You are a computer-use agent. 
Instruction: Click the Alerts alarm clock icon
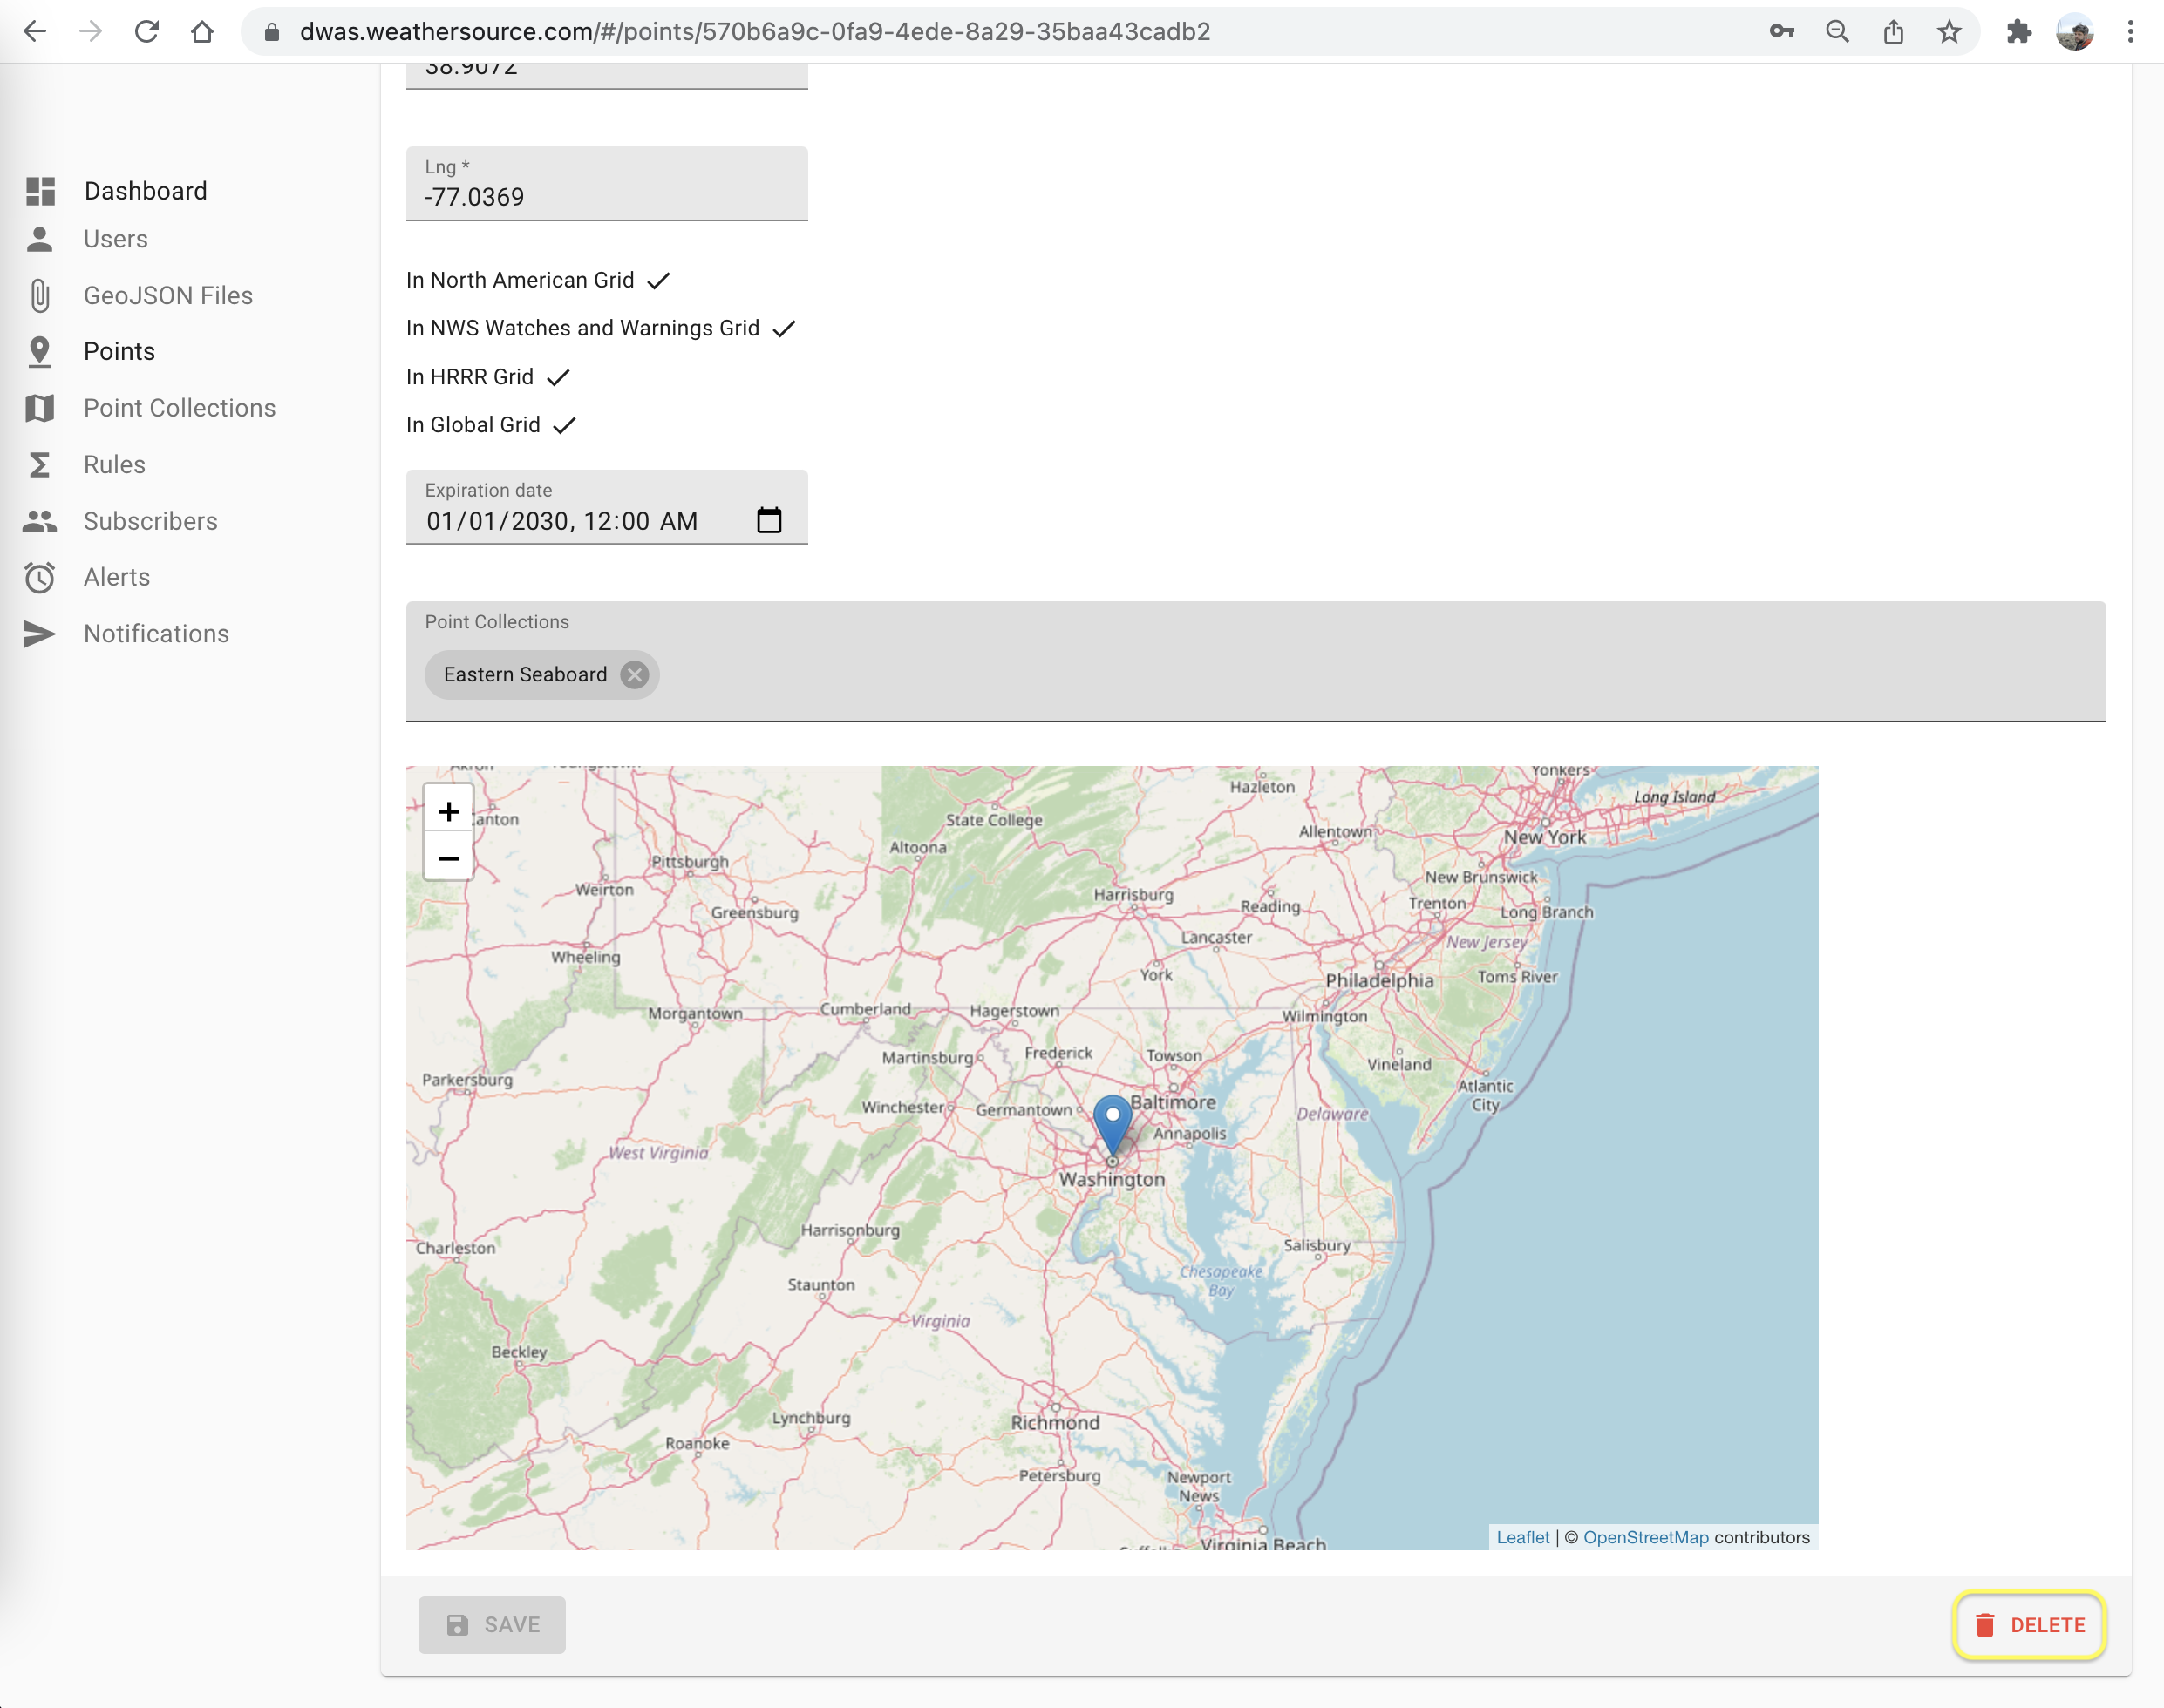tap(40, 577)
